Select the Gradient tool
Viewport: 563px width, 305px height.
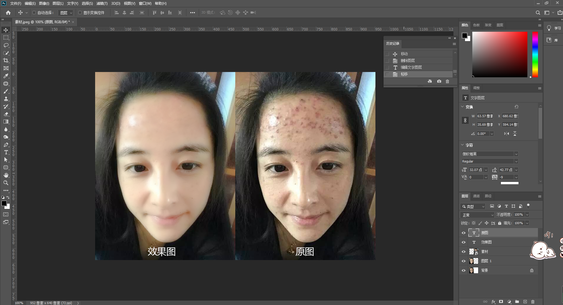[6, 122]
